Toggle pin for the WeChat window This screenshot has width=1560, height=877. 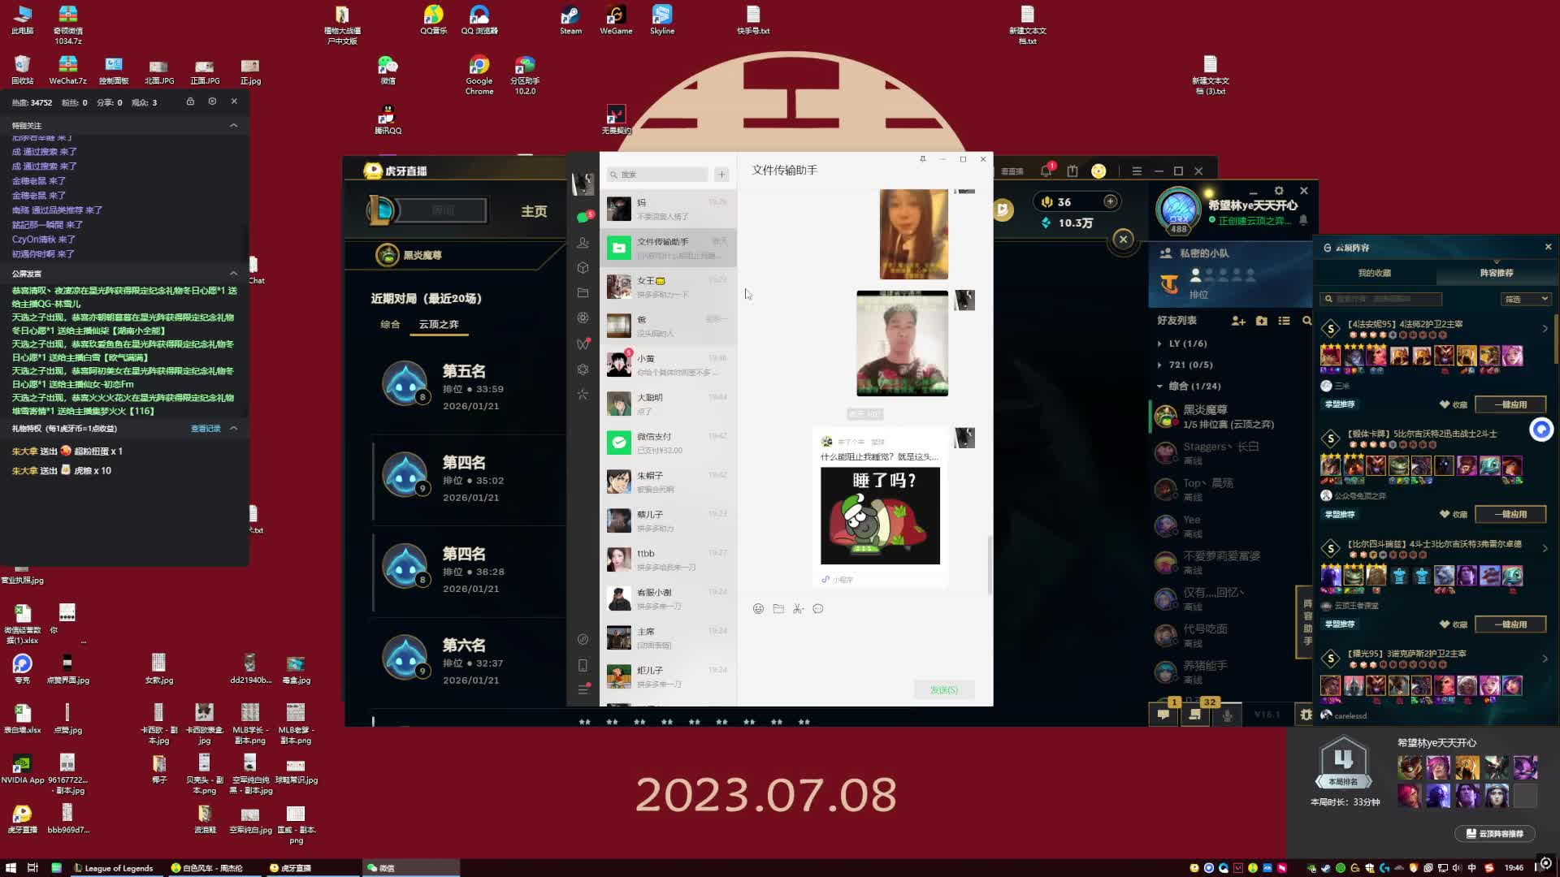922,159
